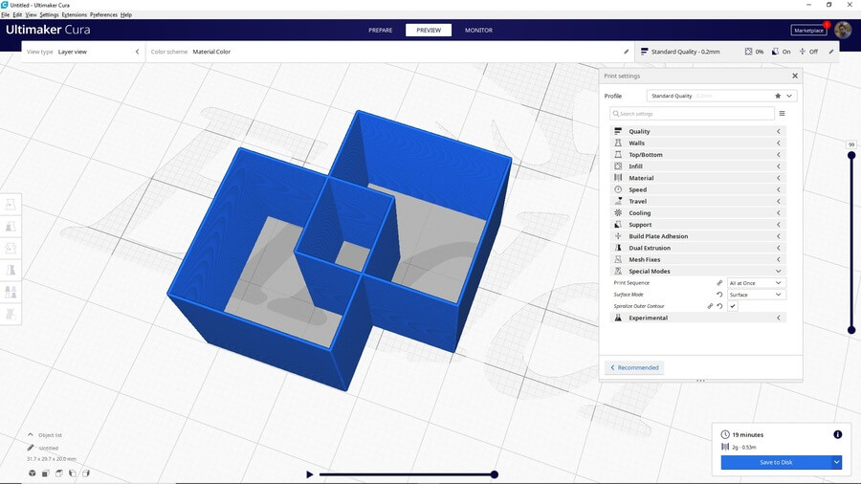
Task: Switch to front view icon
Action: click(46, 473)
